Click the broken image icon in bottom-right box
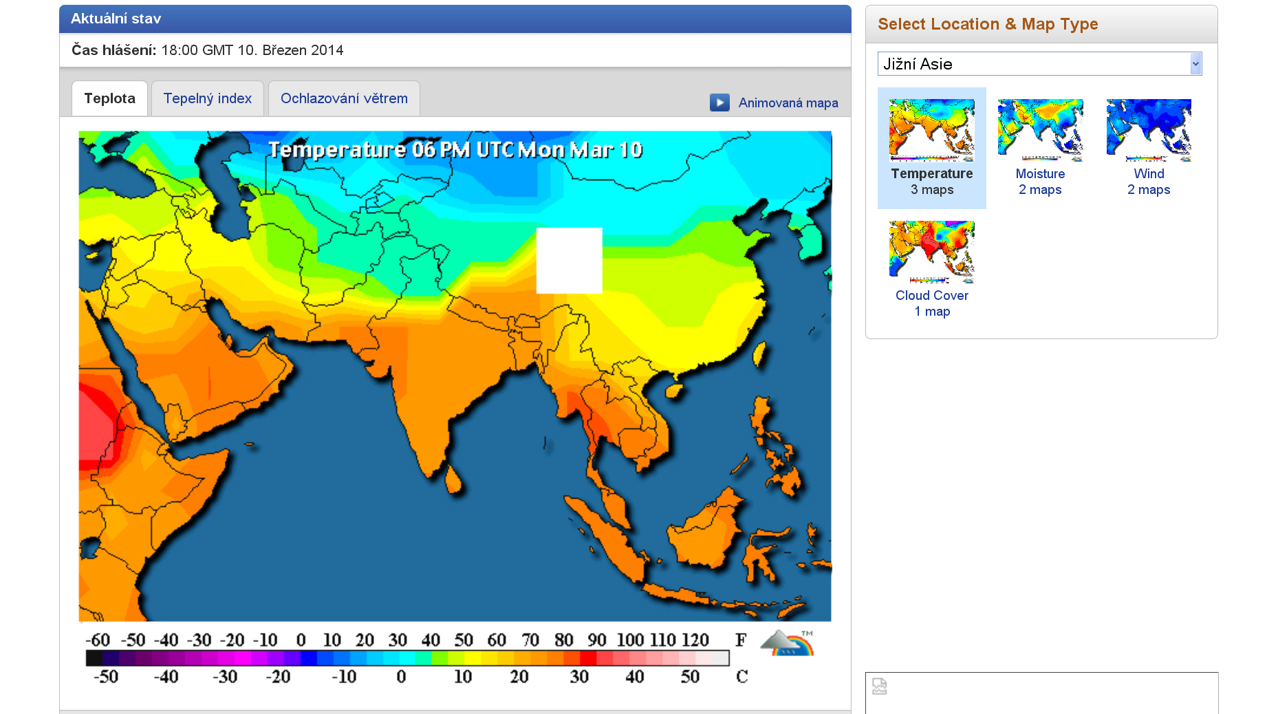The width and height of the screenshot is (1278, 714). tap(880, 686)
